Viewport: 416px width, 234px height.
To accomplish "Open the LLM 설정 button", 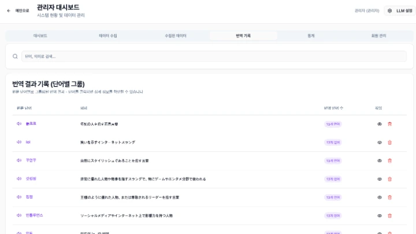I will (x=400, y=11).
